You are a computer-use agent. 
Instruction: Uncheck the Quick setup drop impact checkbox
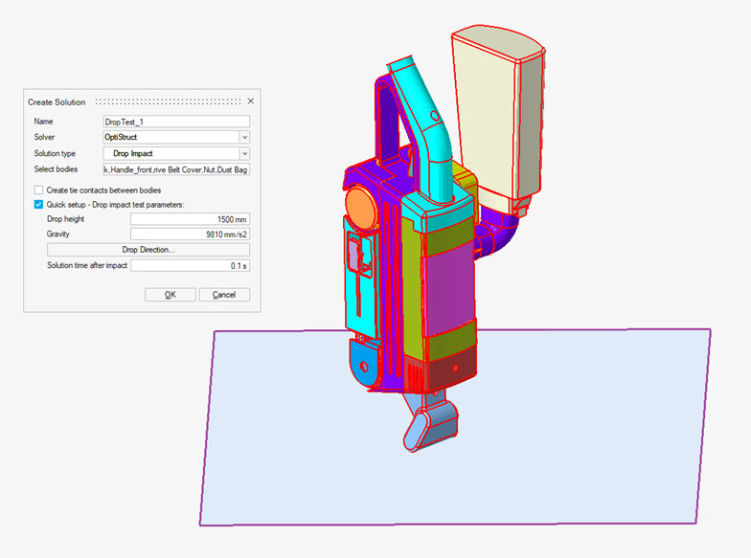click(38, 204)
